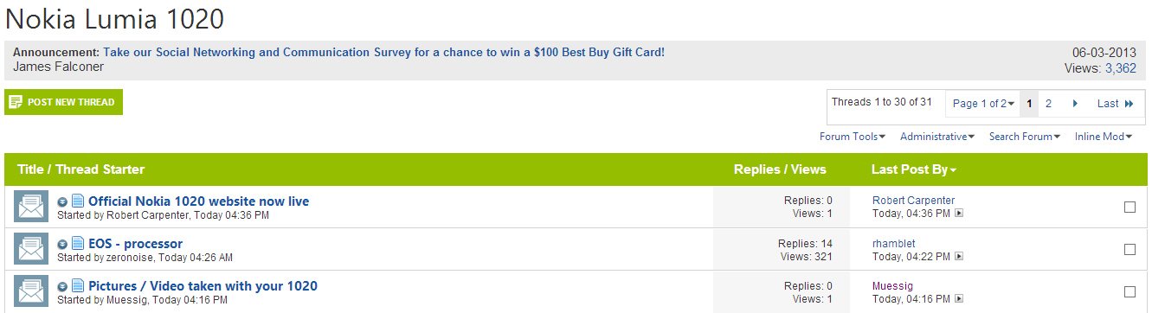Sort by Last Post By column header
Screen dimensions: 1152x313
click(913, 169)
